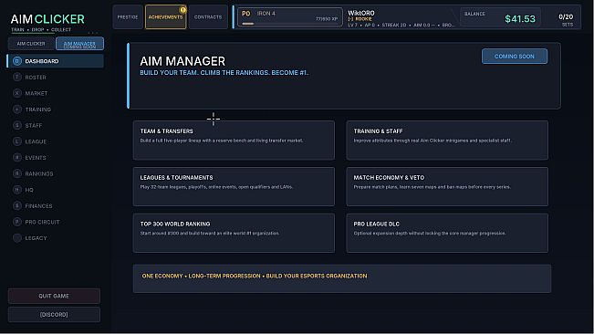Click the "One Economy" banner text

[x=255, y=277]
